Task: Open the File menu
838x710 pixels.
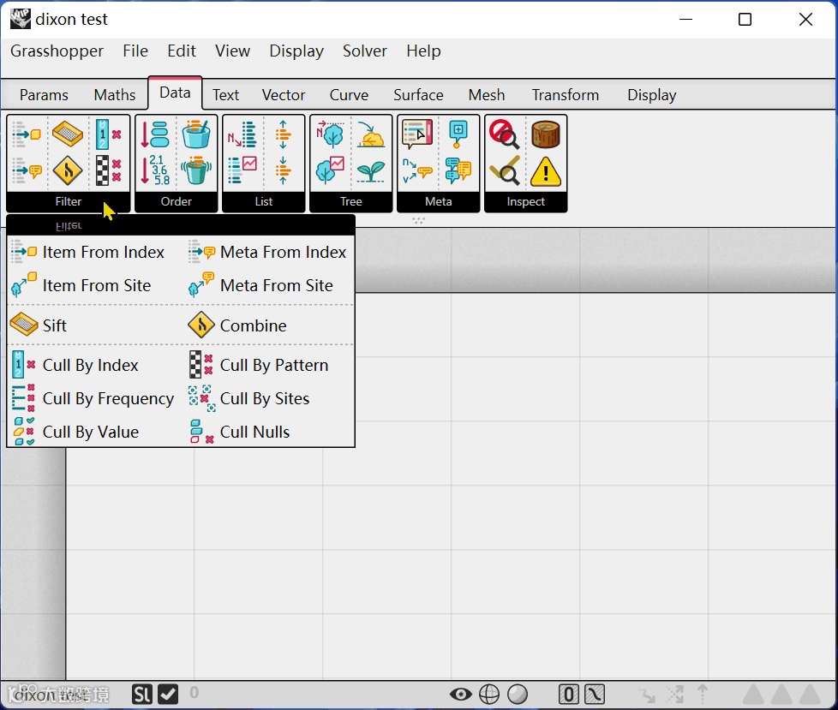Action: tap(135, 51)
